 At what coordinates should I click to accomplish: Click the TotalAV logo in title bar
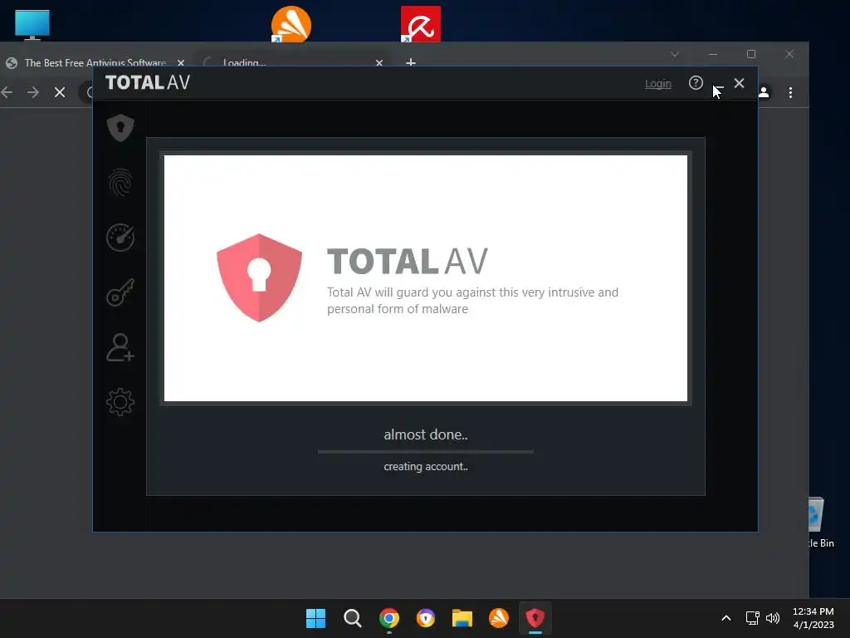148,82
